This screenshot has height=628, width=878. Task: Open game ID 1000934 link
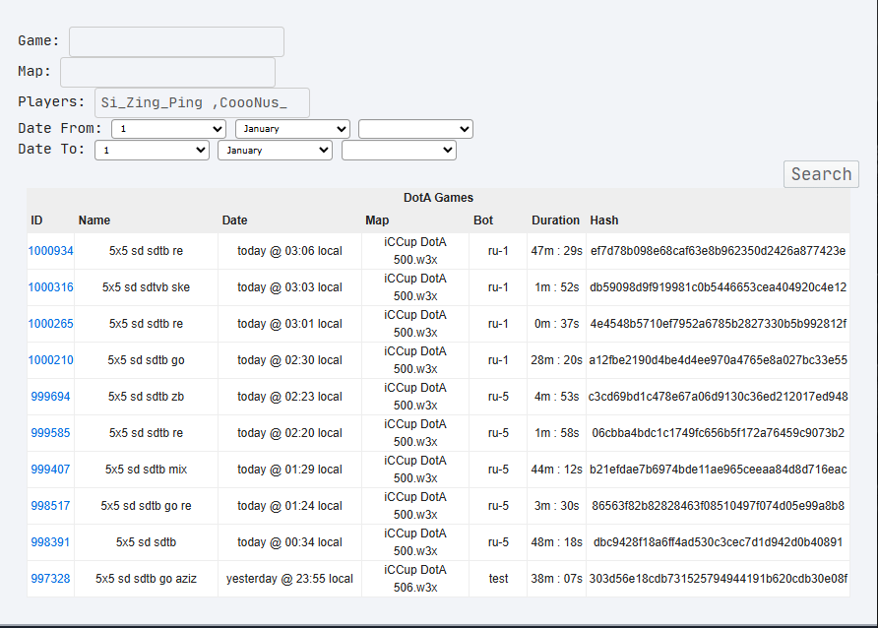point(50,251)
